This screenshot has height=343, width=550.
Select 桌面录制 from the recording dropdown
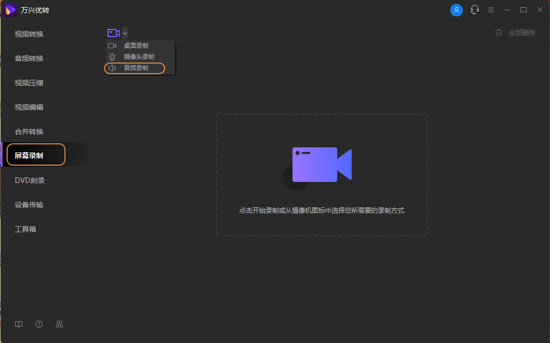[135, 45]
